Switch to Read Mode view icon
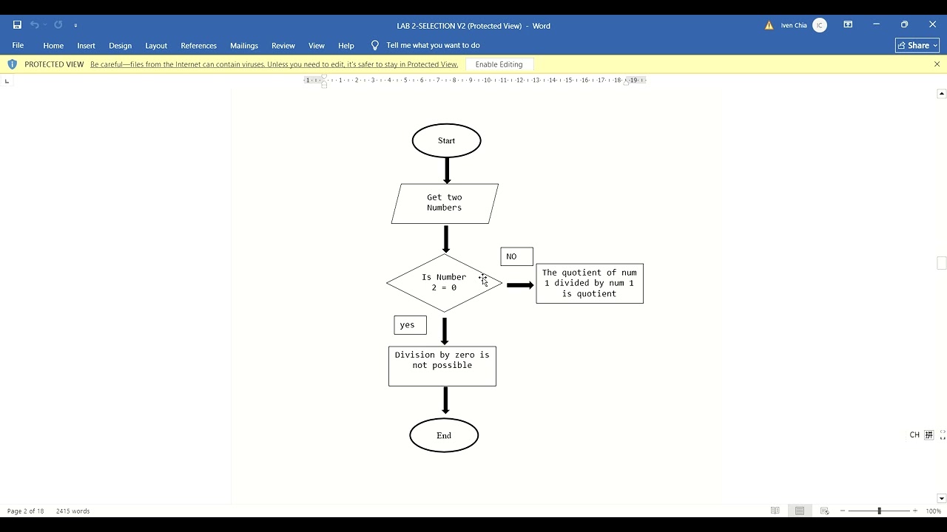The height and width of the screenshot is (532, 947). [x=775, y=511]
